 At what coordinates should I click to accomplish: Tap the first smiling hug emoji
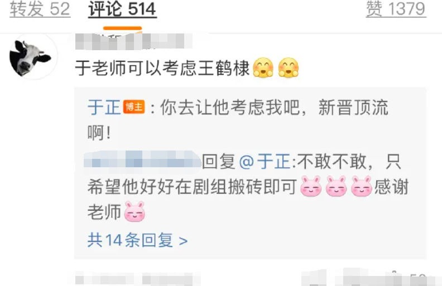click(263, 67)
